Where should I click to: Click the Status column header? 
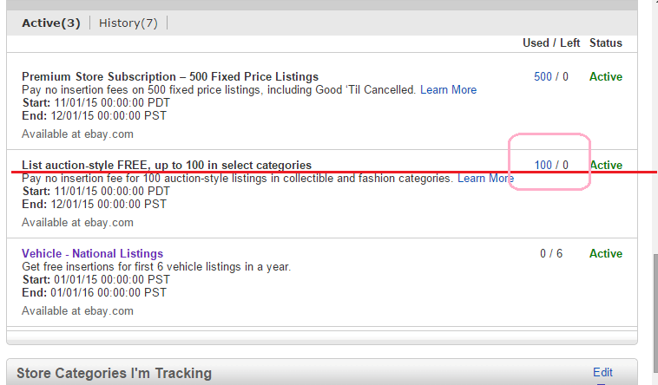(606, 43)
